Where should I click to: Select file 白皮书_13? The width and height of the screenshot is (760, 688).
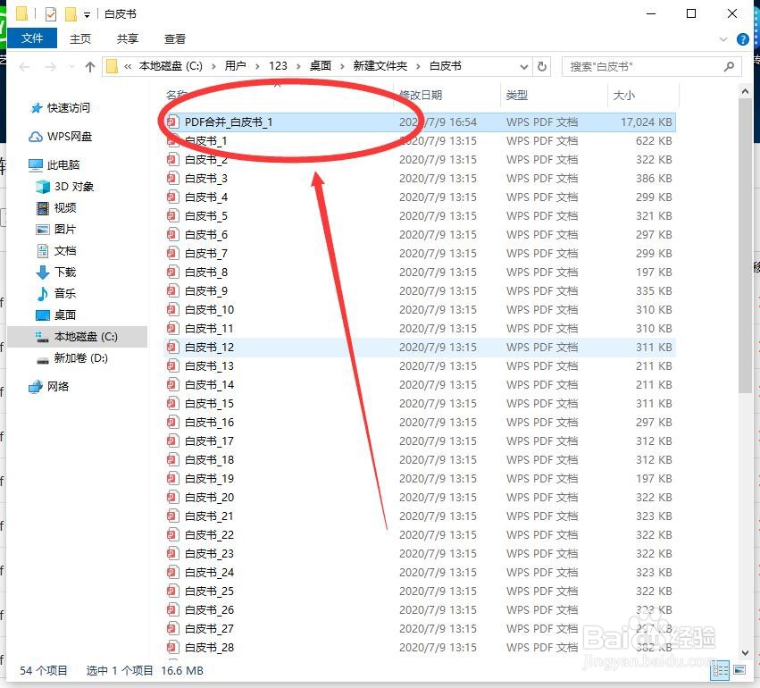[x=420, y=365]
